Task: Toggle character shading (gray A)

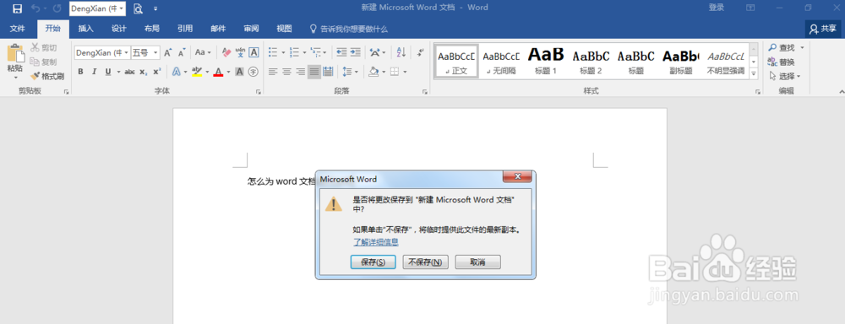Action: (239, 72)
